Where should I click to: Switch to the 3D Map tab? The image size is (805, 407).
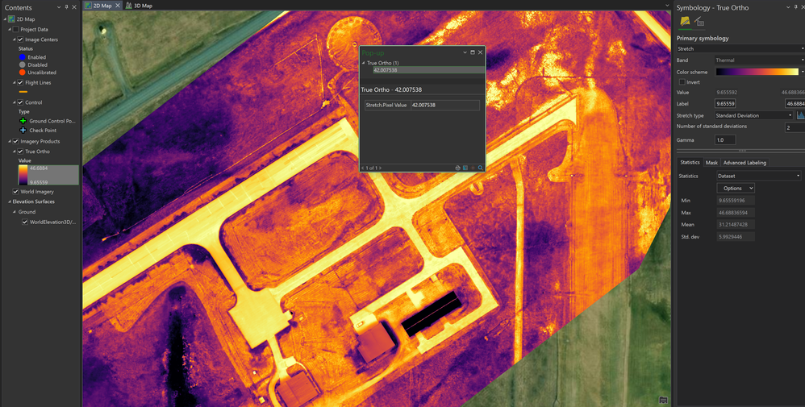139,5
